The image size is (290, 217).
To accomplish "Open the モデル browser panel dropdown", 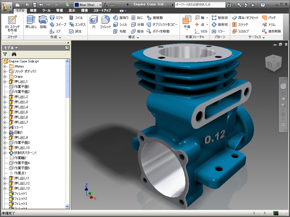I will 11,48.
